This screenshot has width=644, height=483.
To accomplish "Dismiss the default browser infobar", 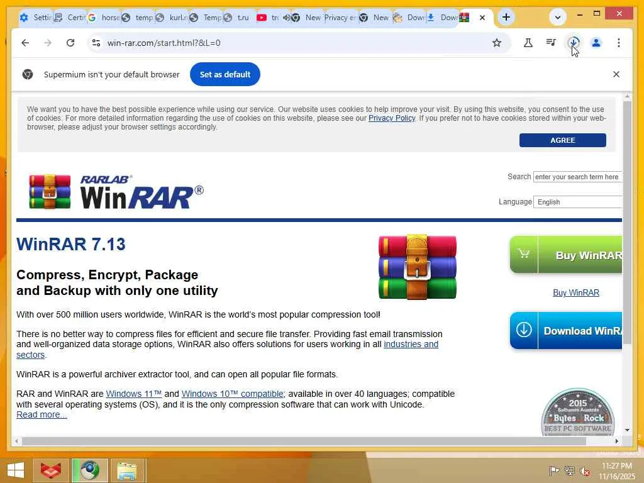I will click(616, 74).
